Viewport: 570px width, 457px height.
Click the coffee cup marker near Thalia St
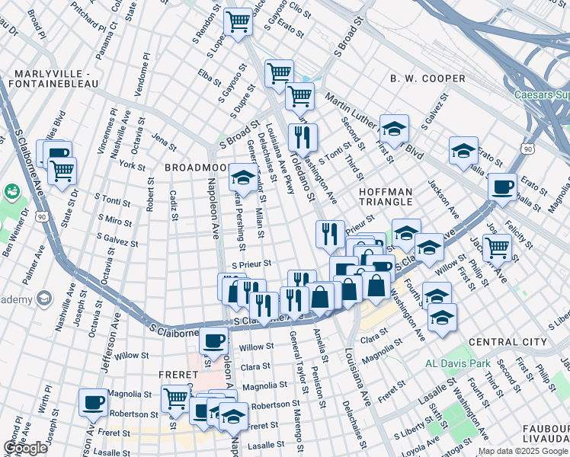[x=502, y=187]
